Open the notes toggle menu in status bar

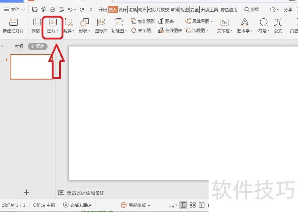pos(173,205)
